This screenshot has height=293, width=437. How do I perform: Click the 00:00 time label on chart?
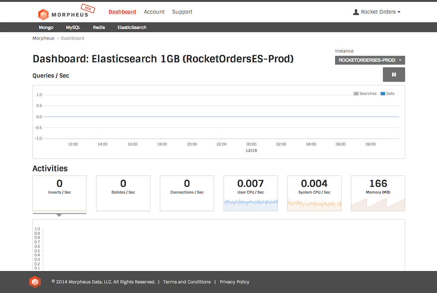coord(251,144)
